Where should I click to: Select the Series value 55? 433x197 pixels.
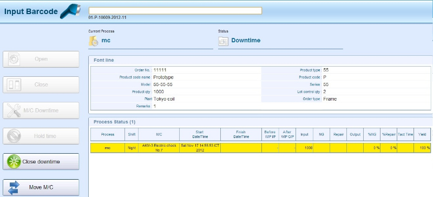tap(326, 84)
